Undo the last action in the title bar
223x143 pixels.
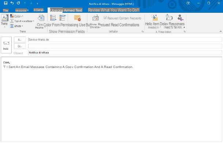tap(12, 3)
